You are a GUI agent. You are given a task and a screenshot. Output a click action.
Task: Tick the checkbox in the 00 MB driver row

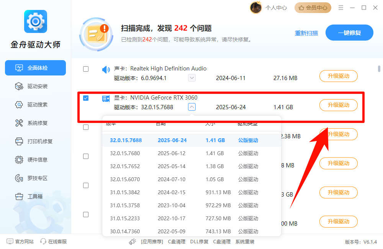pyautogui.click(x=86, y=215)
